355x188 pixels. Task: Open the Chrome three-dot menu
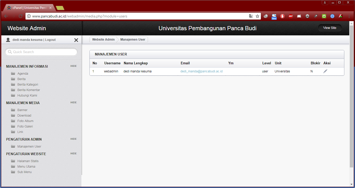[x=349, y=16]
